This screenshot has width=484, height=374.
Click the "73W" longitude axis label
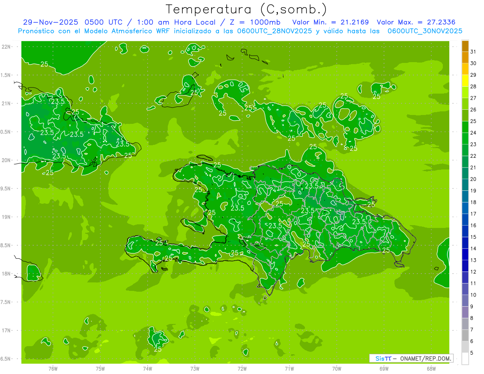coord(195,368)
